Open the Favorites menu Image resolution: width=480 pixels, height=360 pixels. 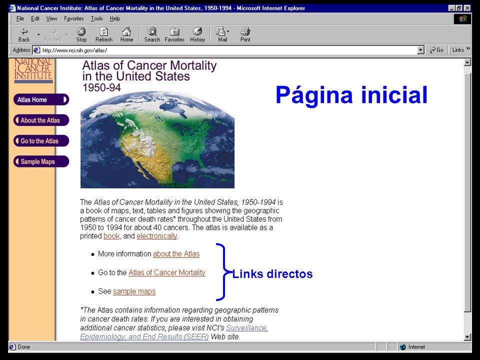tap(74, 18)
